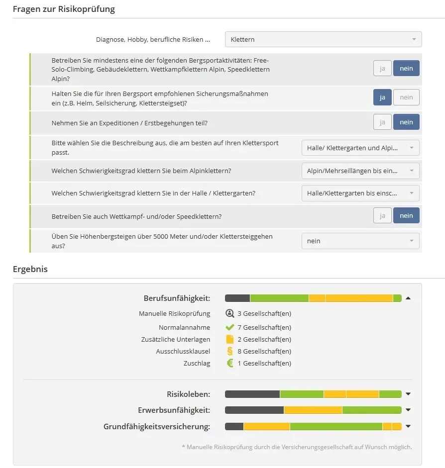Open the Klettersport description dropdown
Screen dimensions: 445x468
360,148
